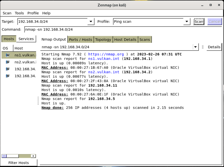Click the left arrow of the host list scrollbar
Screen dimensions: 224x167
click(x=4, y=156)
